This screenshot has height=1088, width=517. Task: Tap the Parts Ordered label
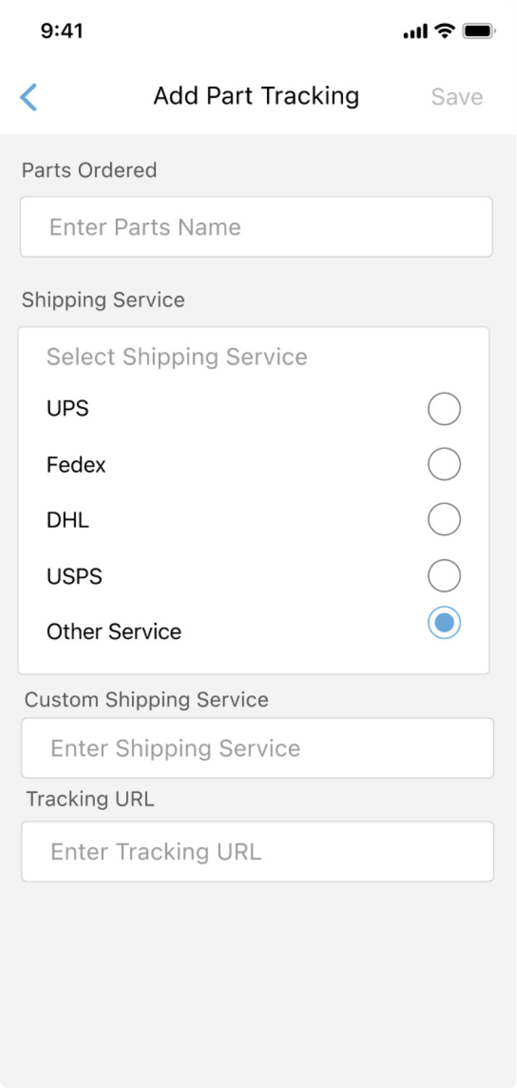(89, 170)
